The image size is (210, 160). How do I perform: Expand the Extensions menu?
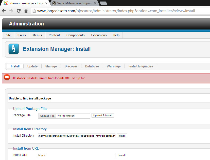point(99,35)
